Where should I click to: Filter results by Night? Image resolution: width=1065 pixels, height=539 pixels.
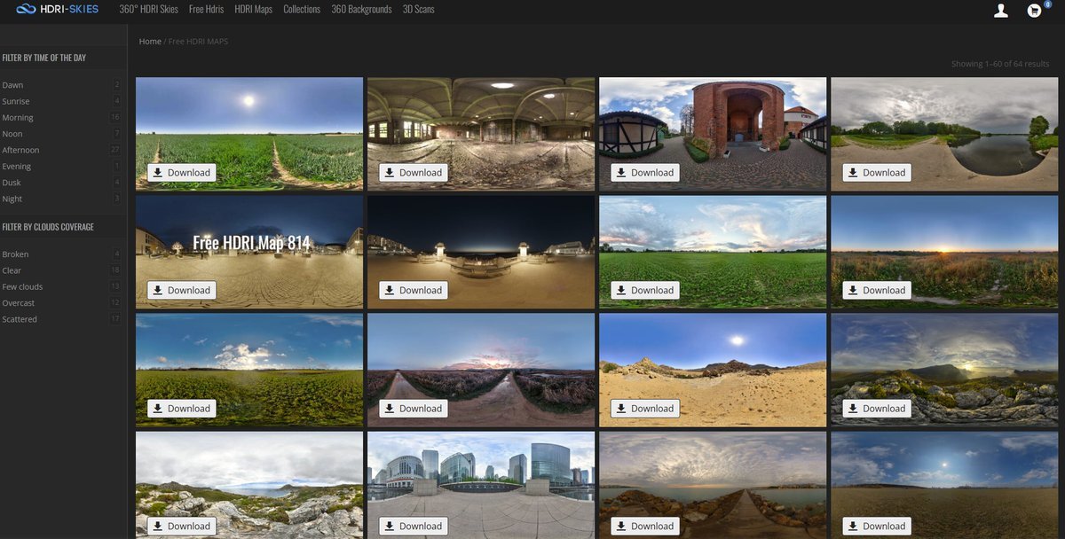12,199
